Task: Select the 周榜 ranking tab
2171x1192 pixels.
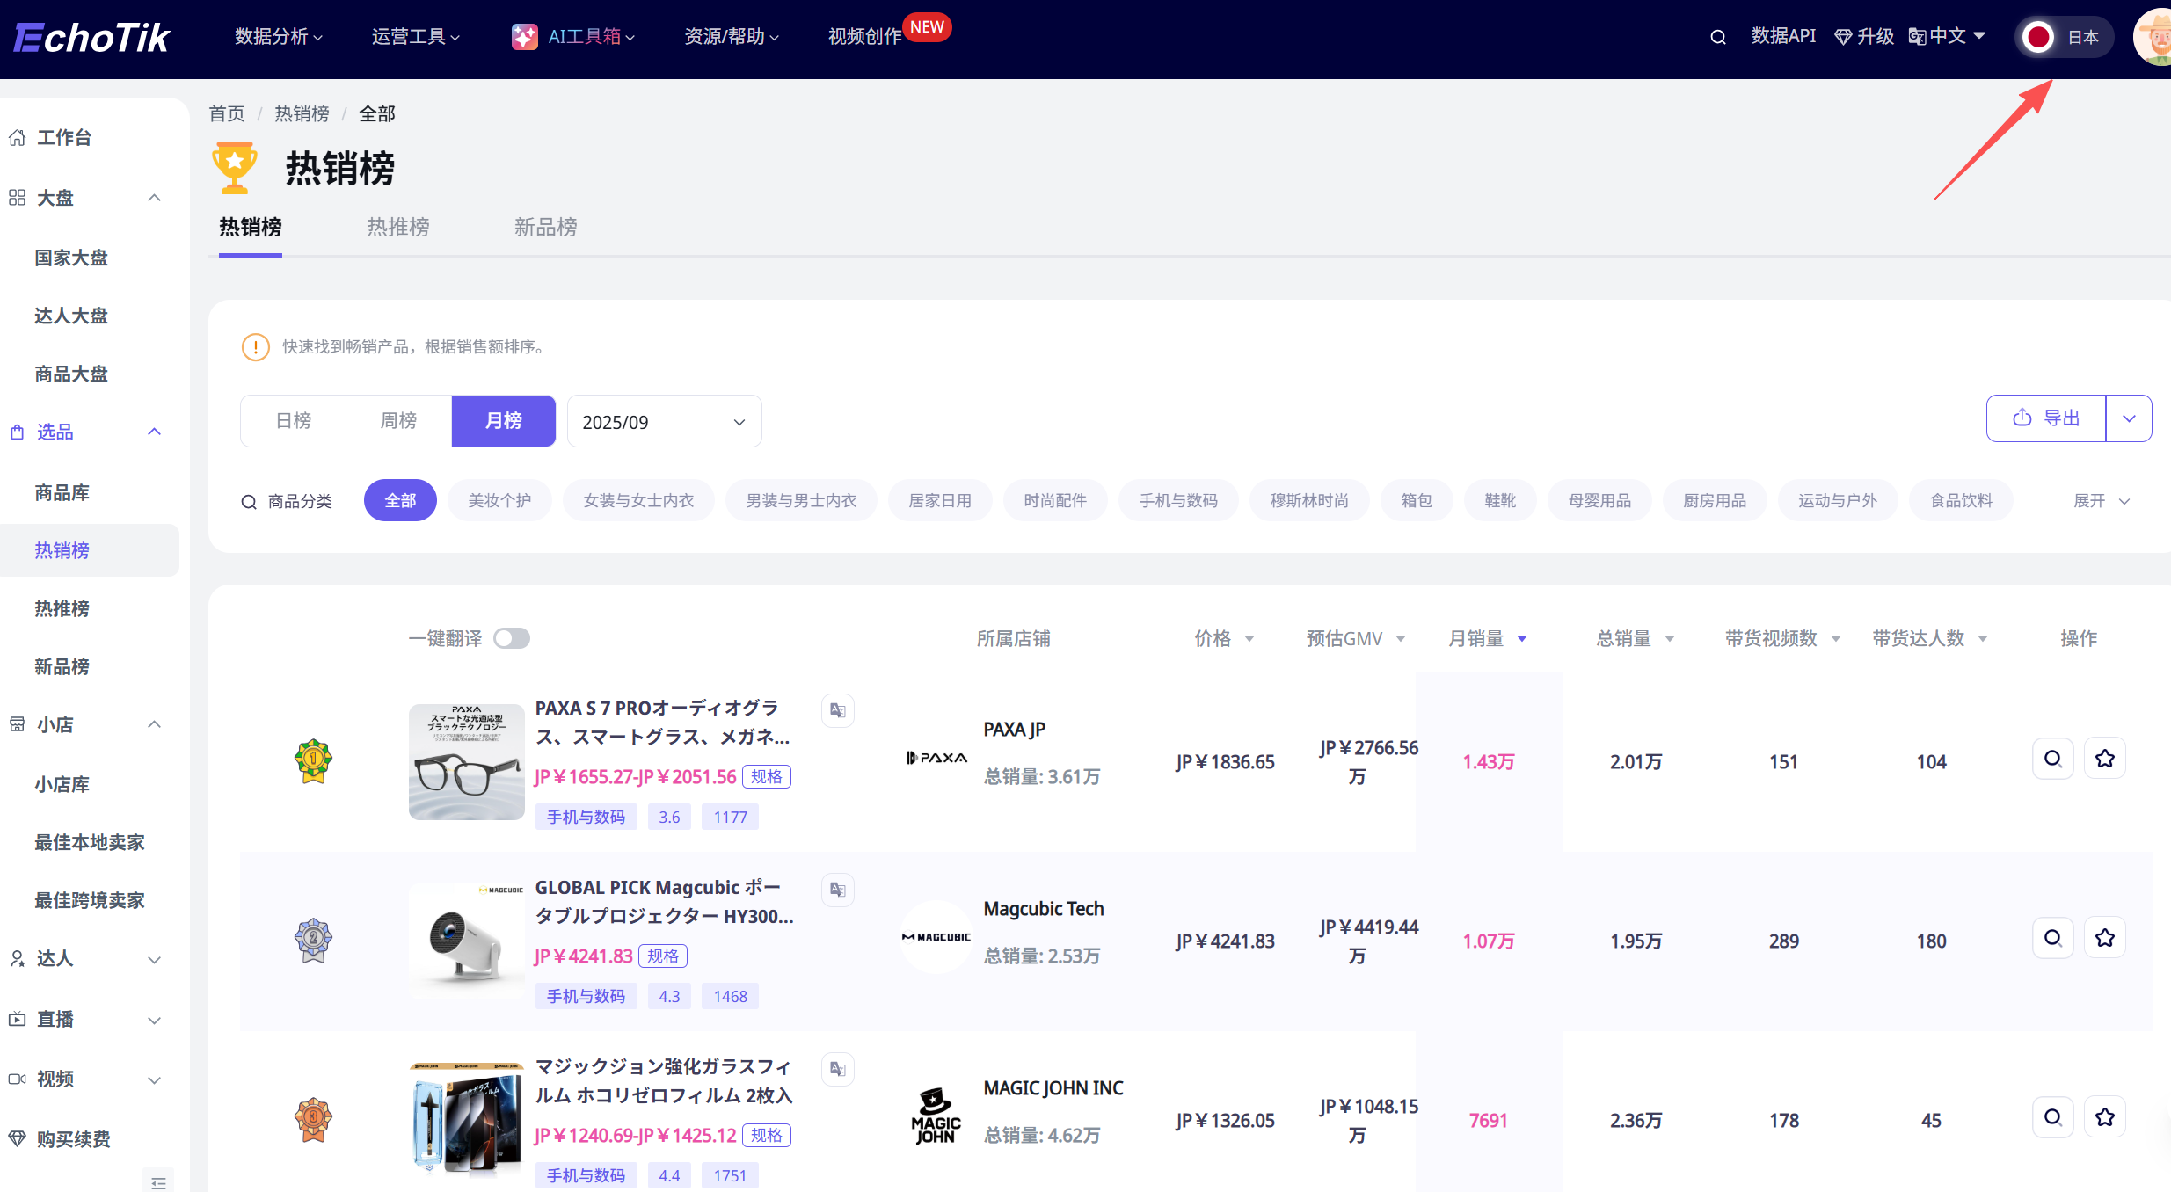Action: [x=397, y=420]
